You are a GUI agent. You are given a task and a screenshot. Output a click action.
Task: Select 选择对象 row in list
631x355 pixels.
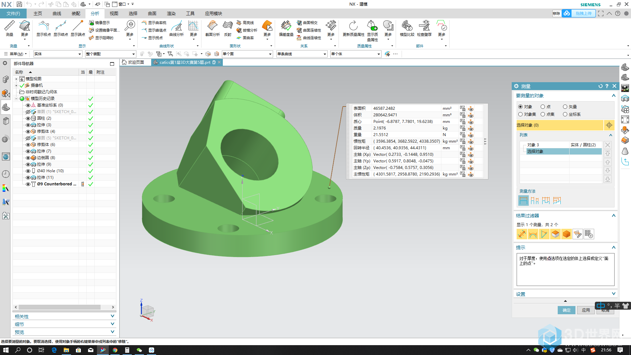pos(564,152)
